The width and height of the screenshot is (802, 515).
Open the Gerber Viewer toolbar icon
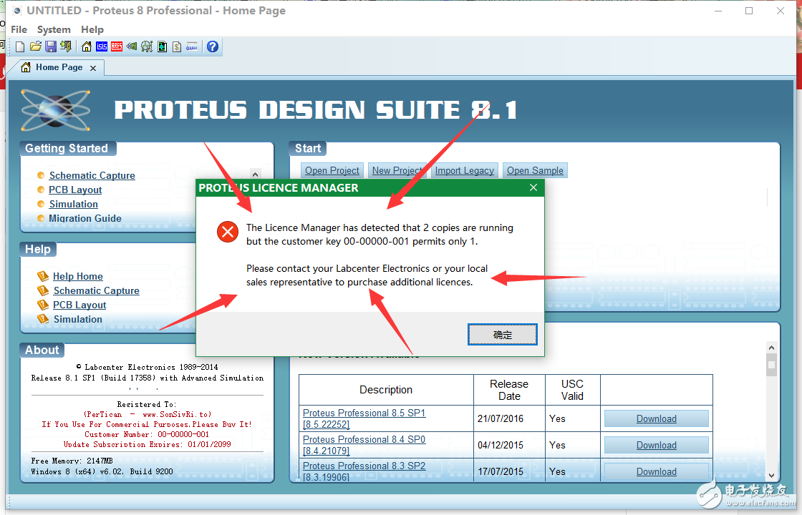coord(147,47)
